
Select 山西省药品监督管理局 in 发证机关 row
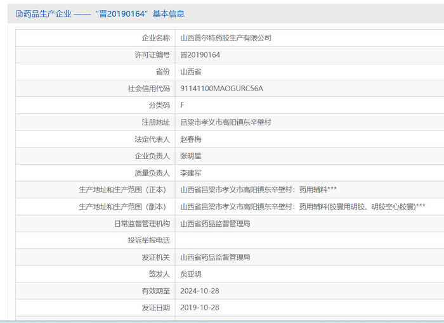(x=215, y=257)
